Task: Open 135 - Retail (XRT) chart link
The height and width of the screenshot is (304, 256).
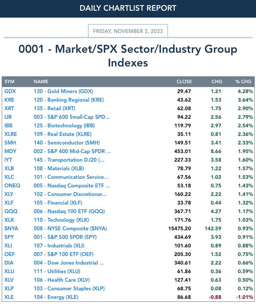Action: tap(54, 108)
